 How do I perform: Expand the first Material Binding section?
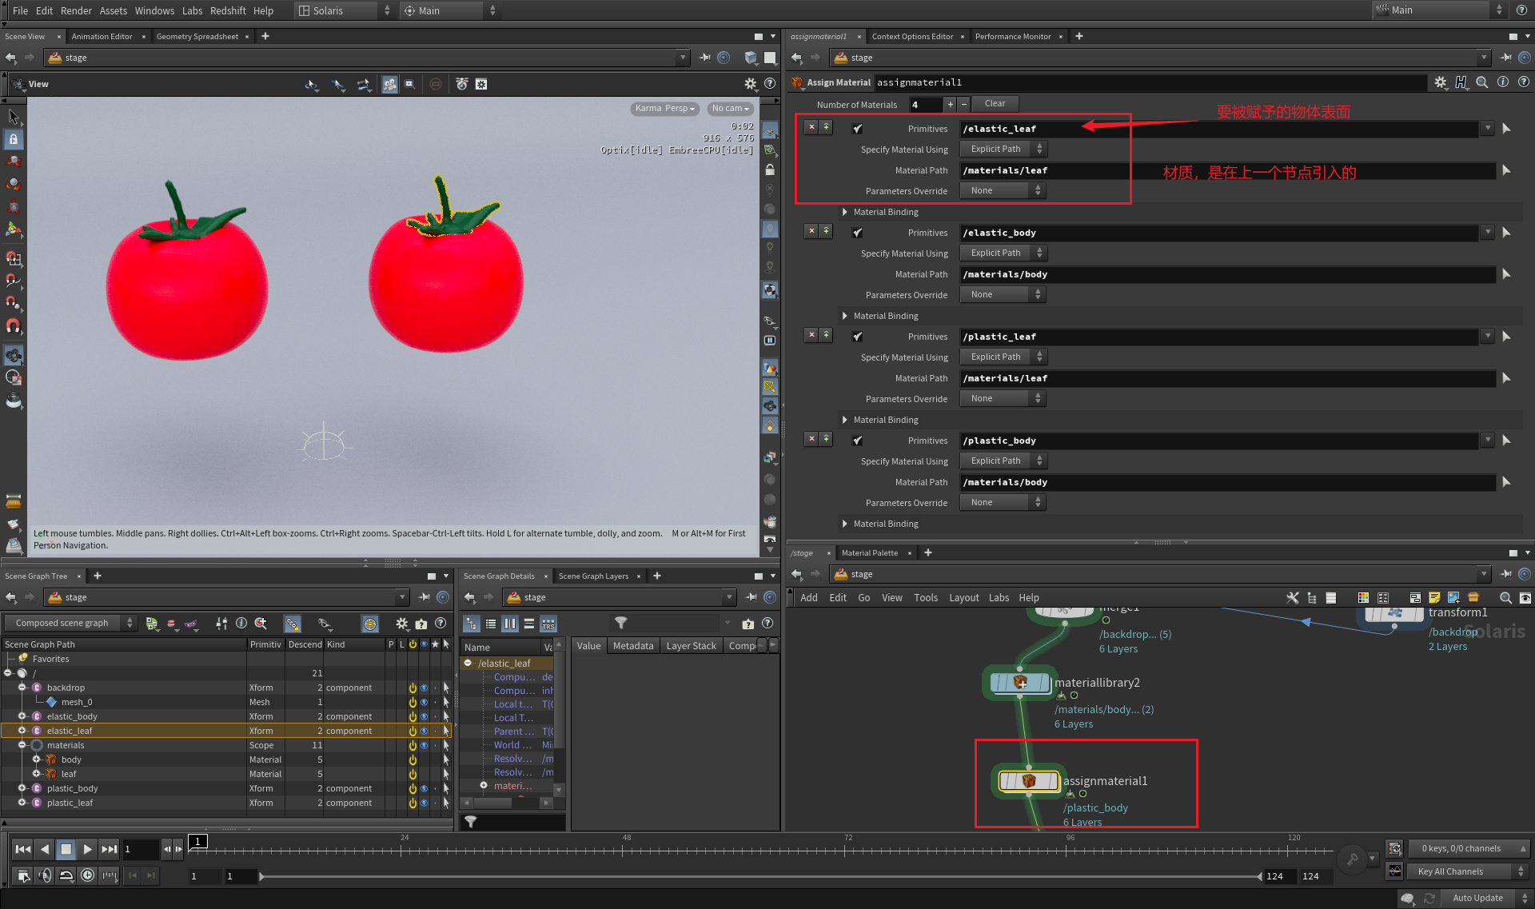pos(845,212)
